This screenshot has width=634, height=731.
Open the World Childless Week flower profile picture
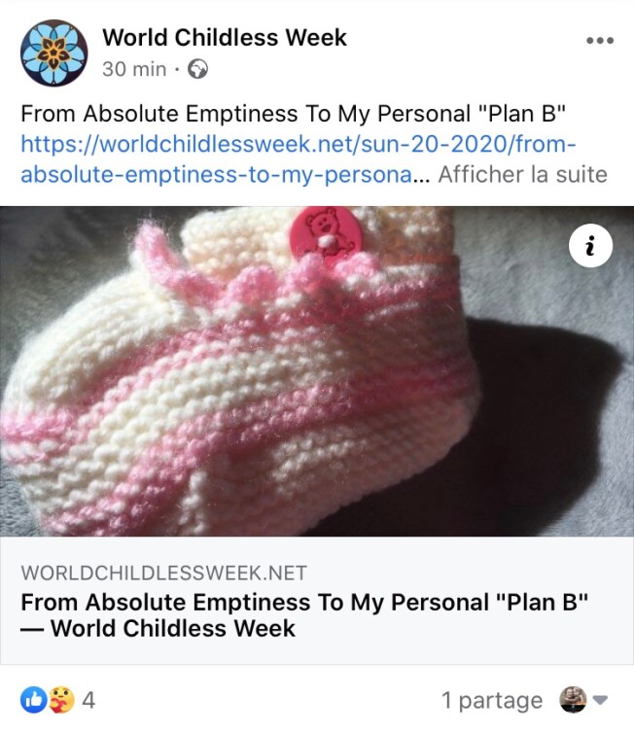click(53, 52)
